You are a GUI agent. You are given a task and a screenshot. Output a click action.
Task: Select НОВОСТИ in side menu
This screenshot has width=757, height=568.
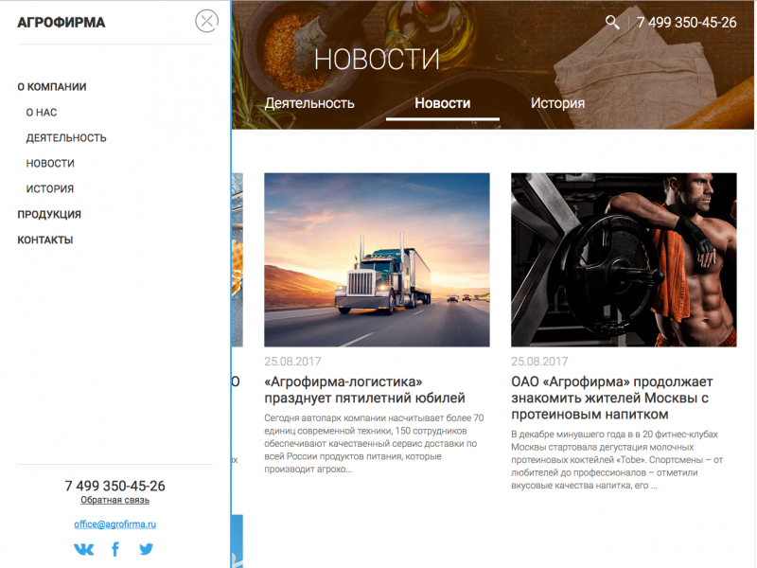coord(50,164)
